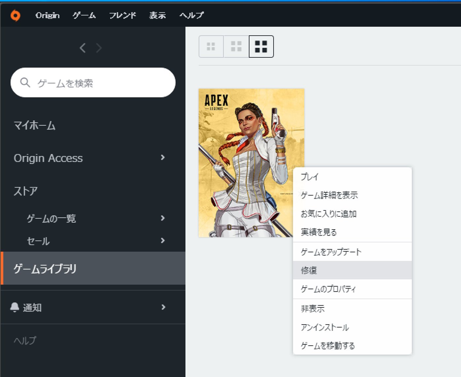The width and height of the screenshot is (461, 377).
Task: Select ゲームを移動する in context menu
Action: coord(352,346)
